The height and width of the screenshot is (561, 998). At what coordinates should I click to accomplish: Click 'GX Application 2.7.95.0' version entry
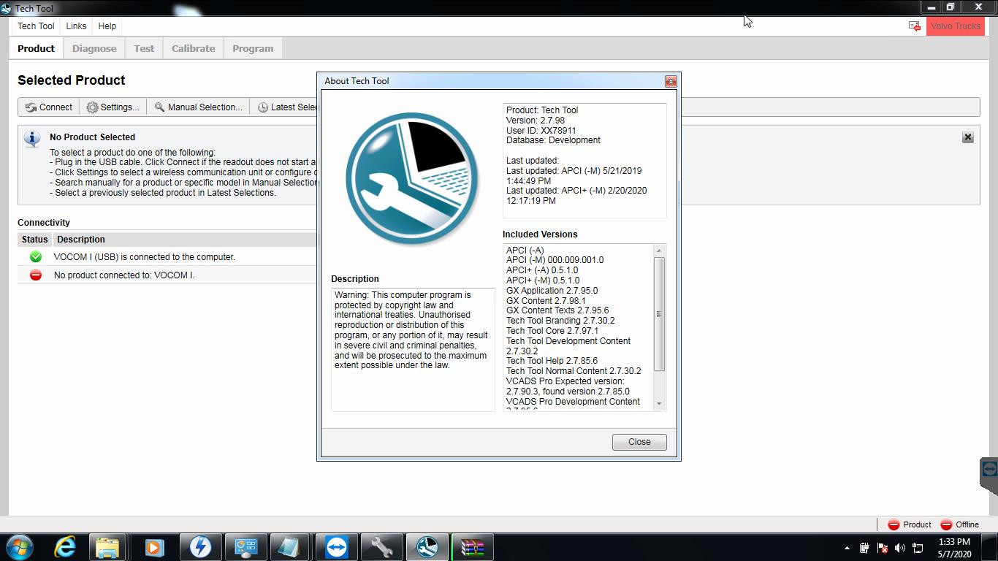click(x=552, y=291)
